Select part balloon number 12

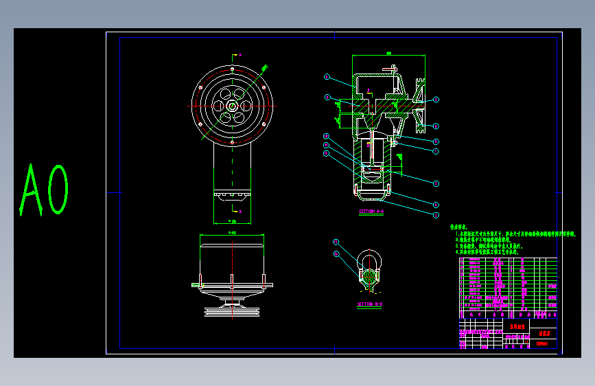[x=326, y=153]
